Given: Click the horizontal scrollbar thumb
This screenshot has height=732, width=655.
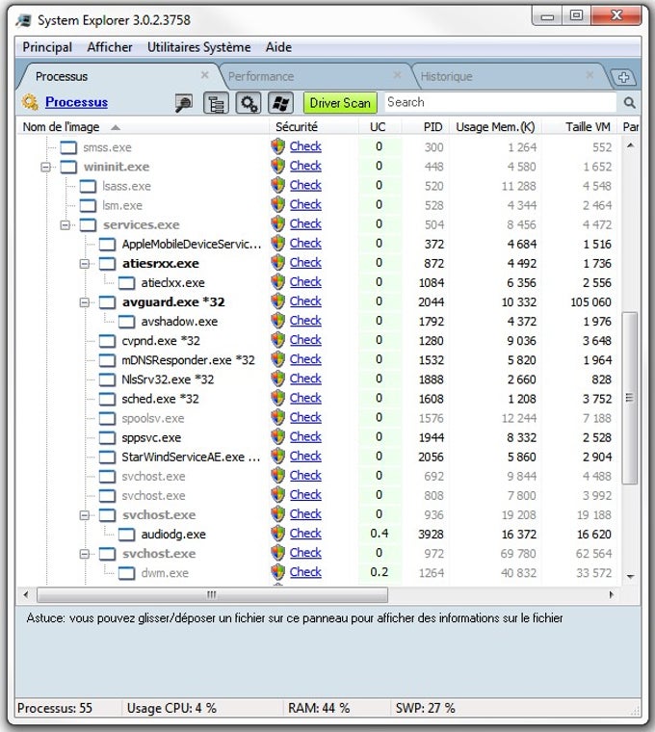Looking at the screenshot, I should tap(212, 594).
